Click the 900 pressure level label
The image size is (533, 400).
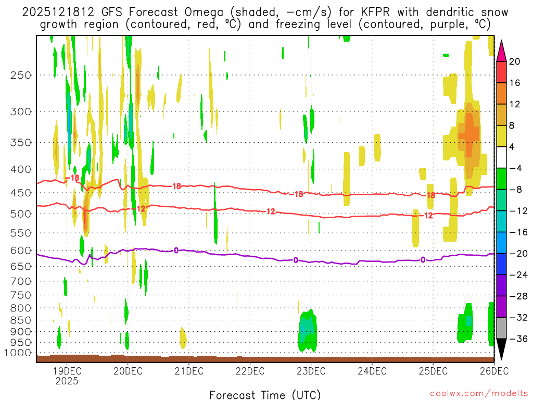click(x=21, y=332)
